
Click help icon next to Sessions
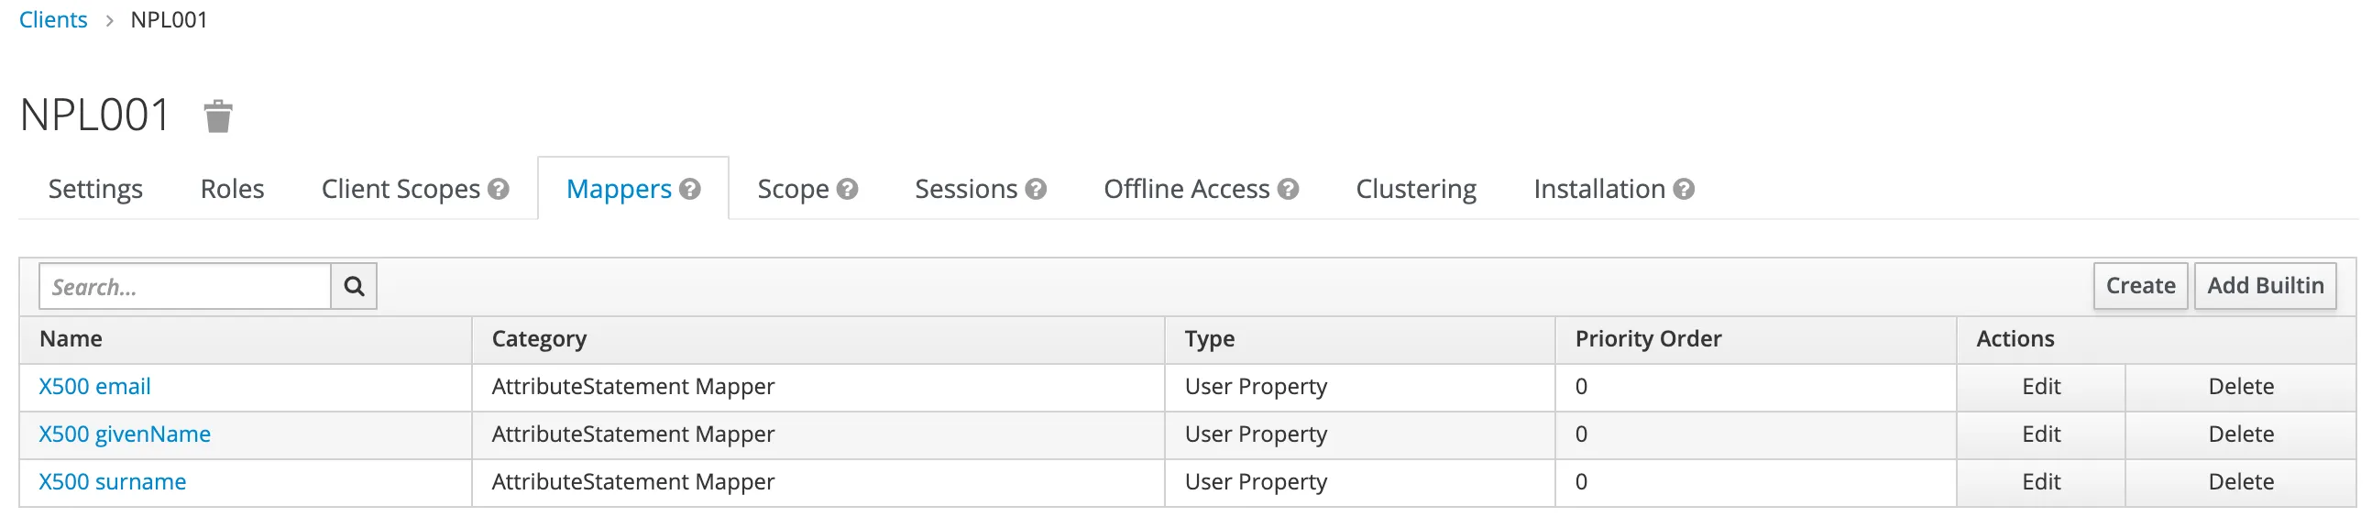1036,189
